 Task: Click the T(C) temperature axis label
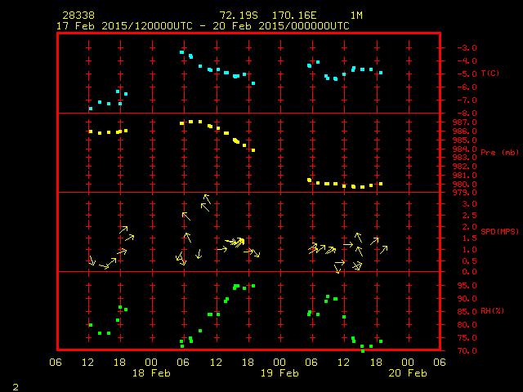[490, 73]
